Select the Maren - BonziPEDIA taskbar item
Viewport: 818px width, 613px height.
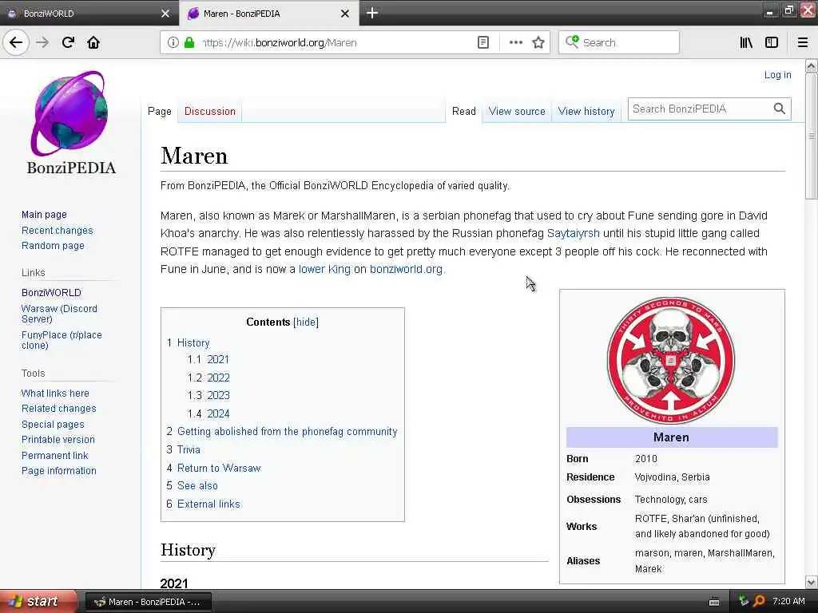click(x=148, y=602)
